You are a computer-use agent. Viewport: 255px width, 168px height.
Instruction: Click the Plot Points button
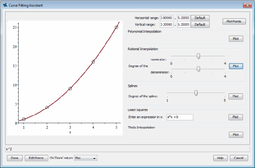(x=234, y=21)
